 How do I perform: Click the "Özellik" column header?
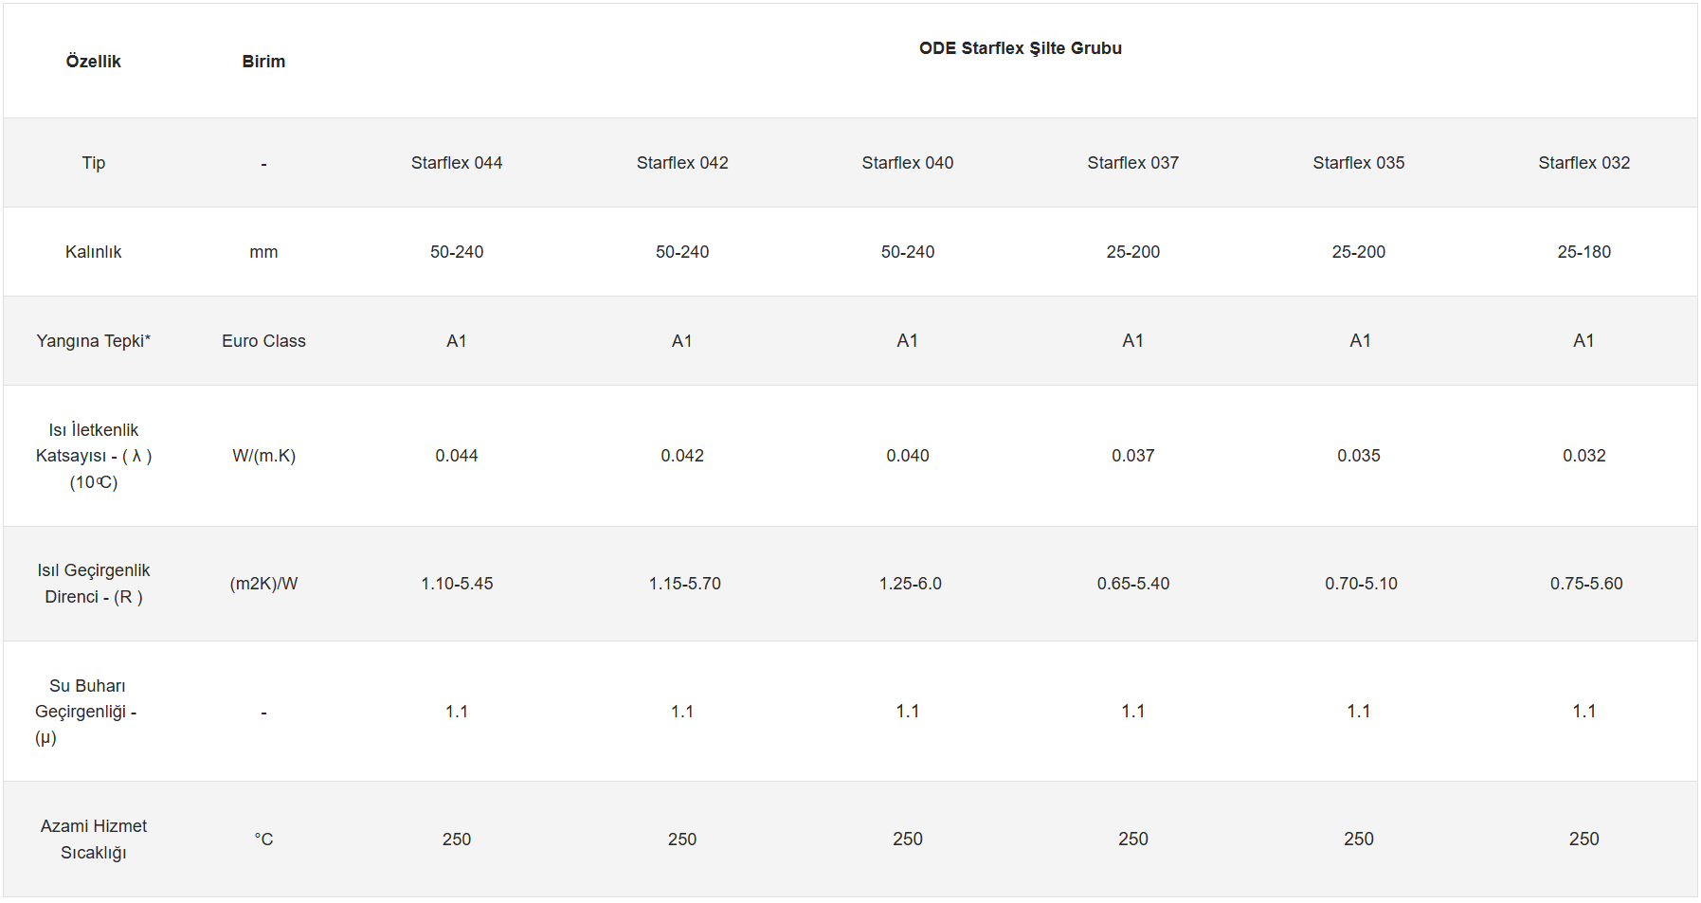pos(93,62)
